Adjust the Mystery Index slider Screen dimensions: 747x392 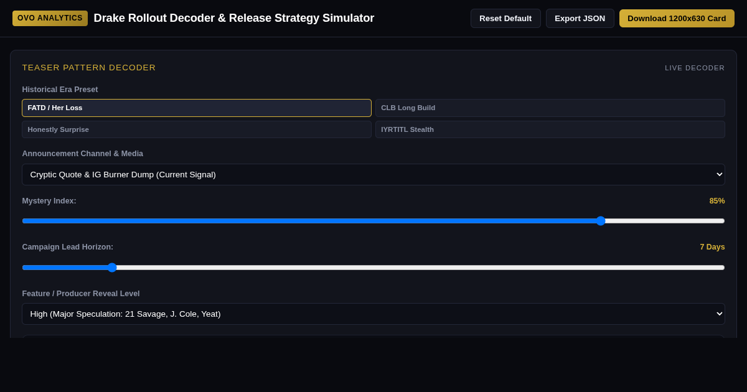pos(374,221)
